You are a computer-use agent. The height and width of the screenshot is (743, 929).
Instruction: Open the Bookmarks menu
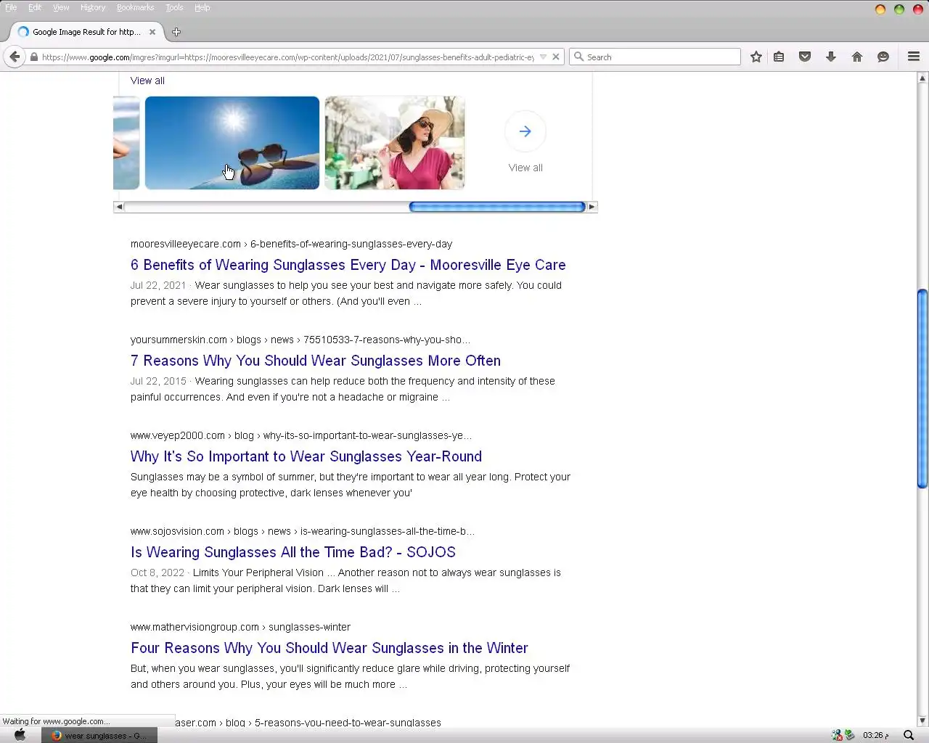click(x=136, y=7)
